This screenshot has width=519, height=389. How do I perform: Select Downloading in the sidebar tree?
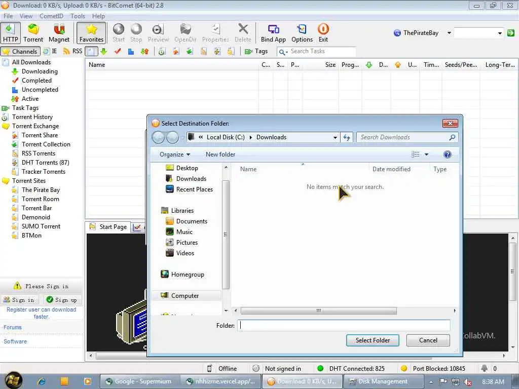point(40,71)
